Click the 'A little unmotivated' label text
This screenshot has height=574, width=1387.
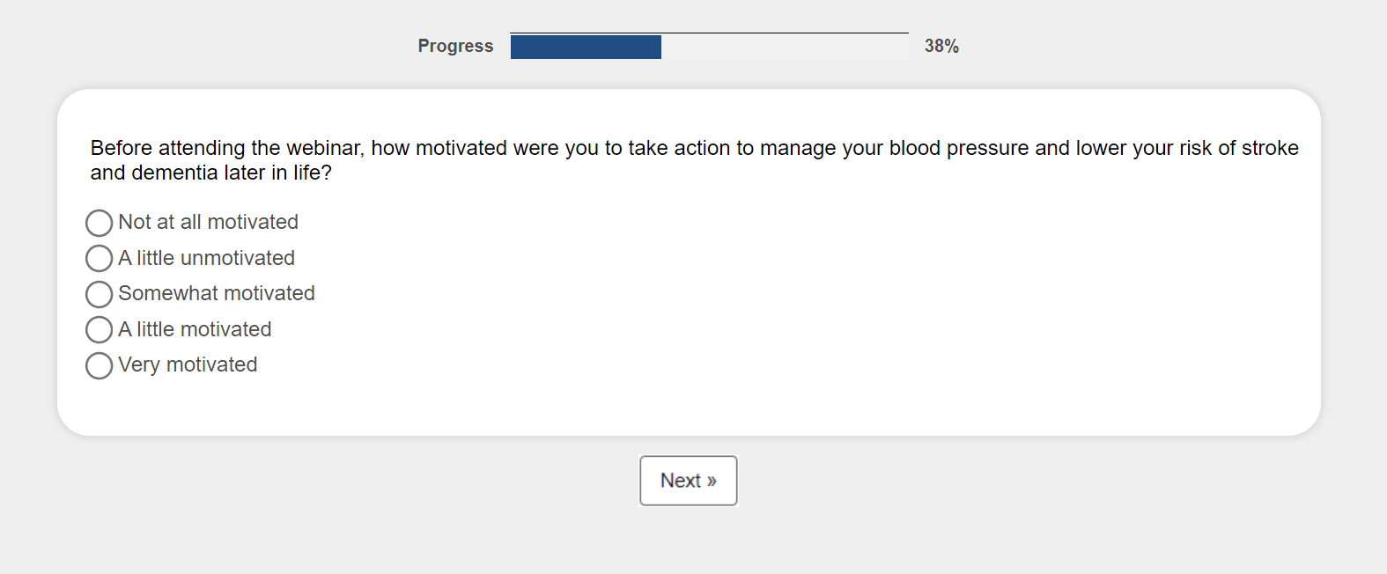[x=206, y=258]
